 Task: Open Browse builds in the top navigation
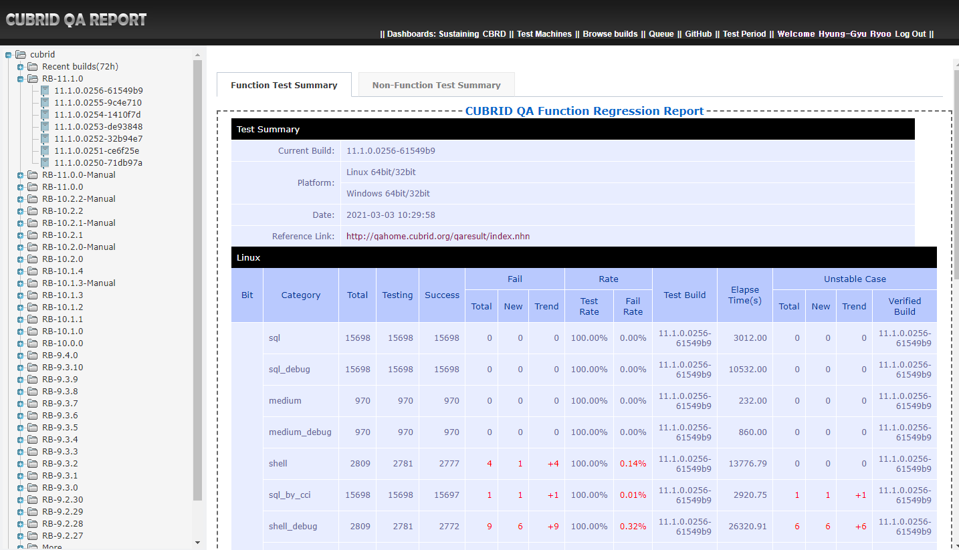pos(610,34)
